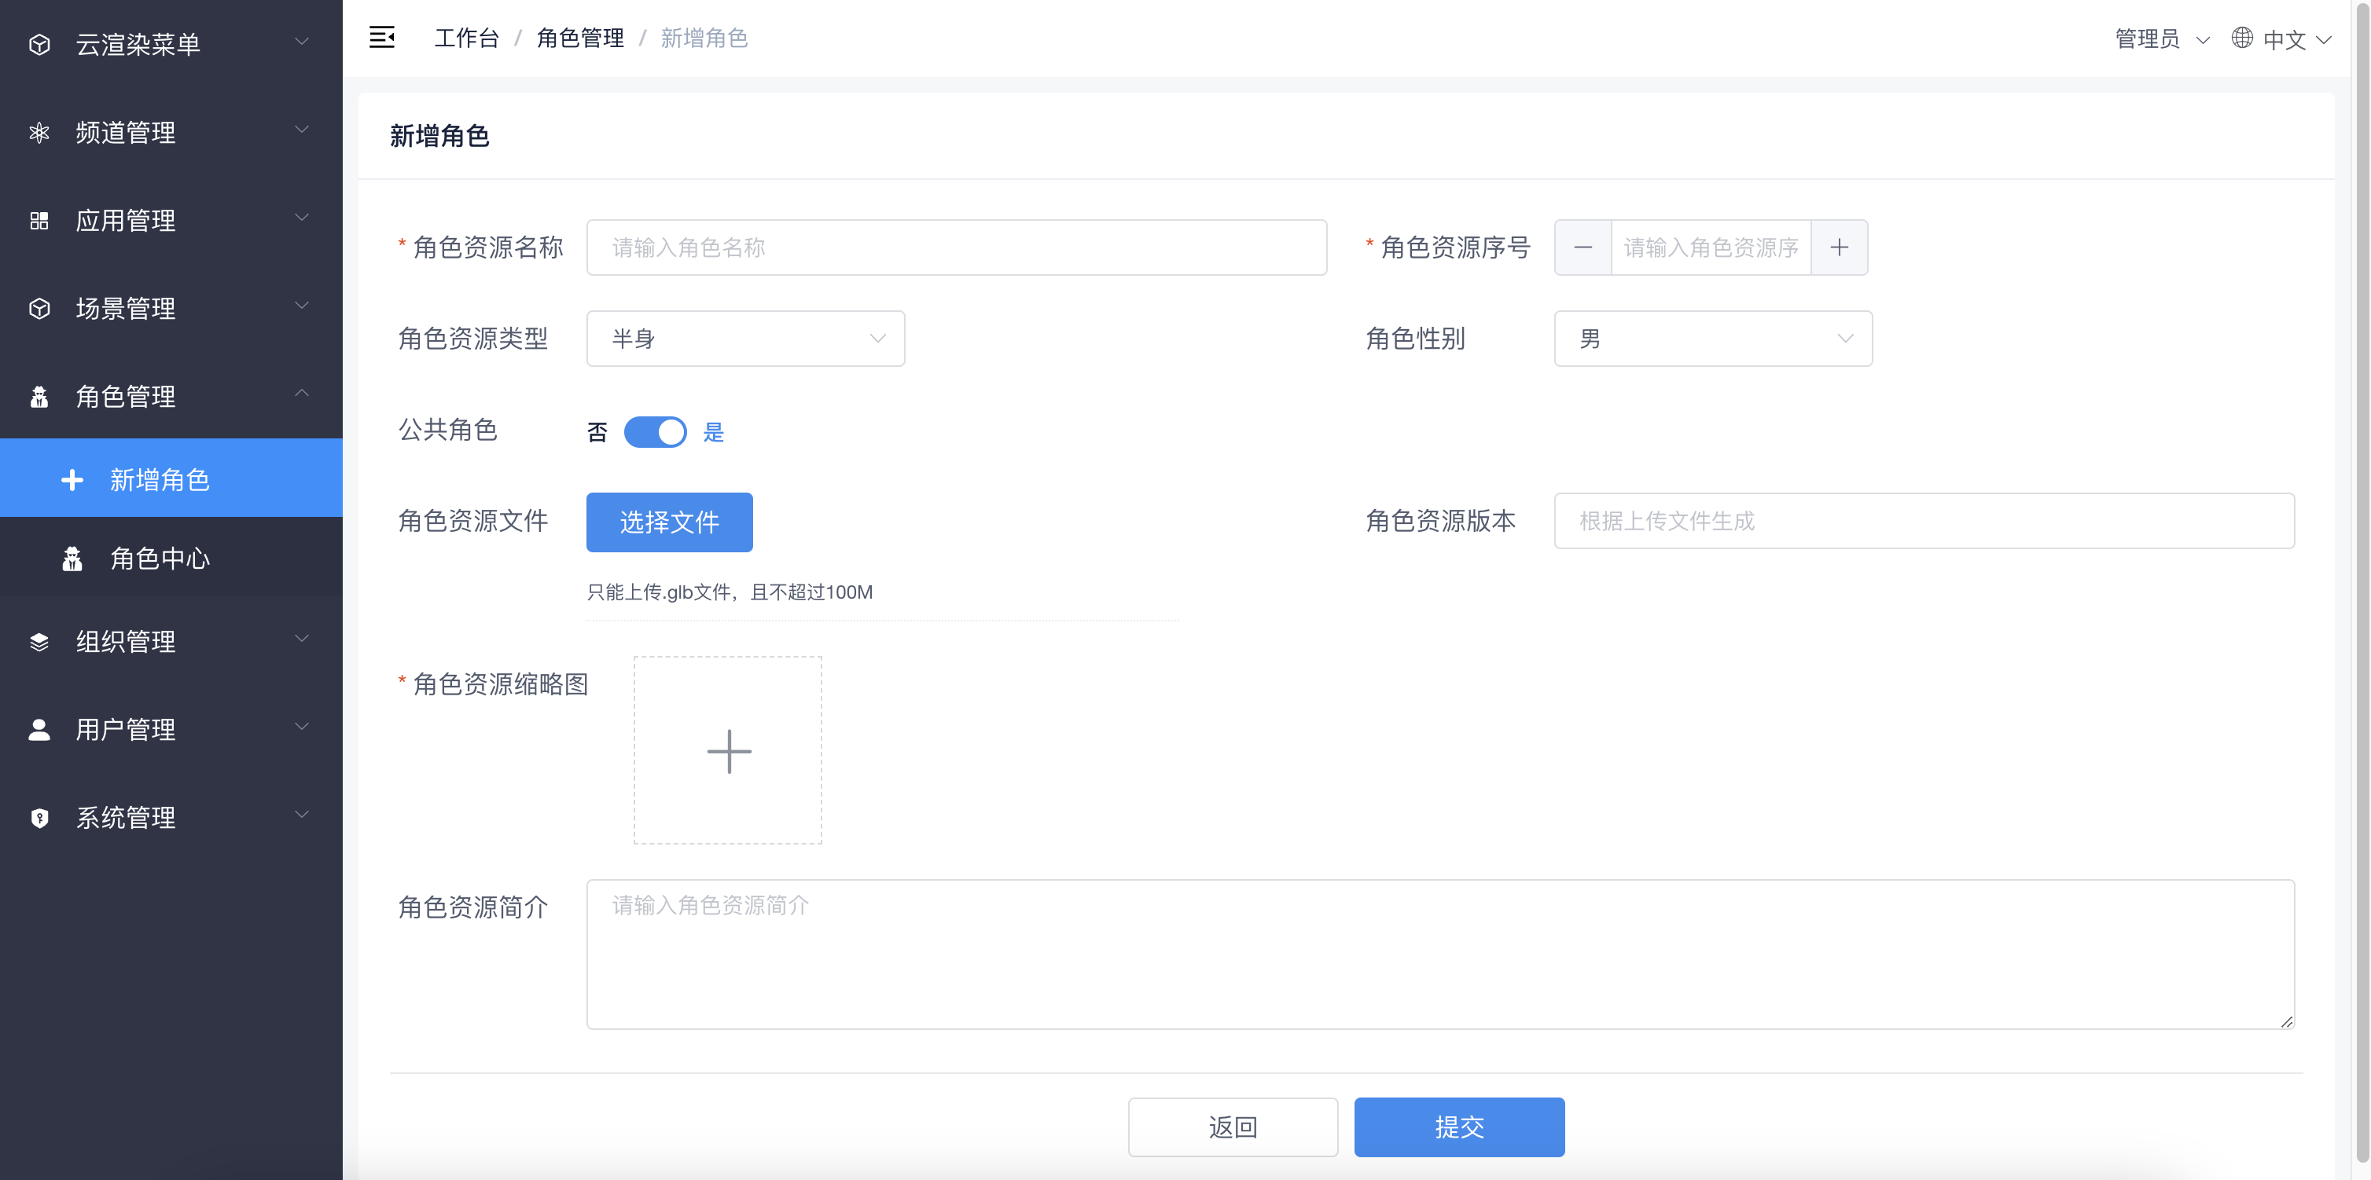
Task: Go to 角色管理 in breadcrumb
Action: (x=580, y=38)
